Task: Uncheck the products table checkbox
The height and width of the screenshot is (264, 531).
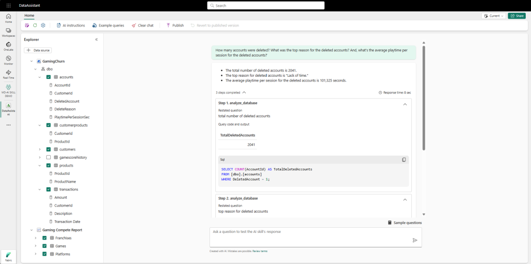Action: click(x=48, y=165)
